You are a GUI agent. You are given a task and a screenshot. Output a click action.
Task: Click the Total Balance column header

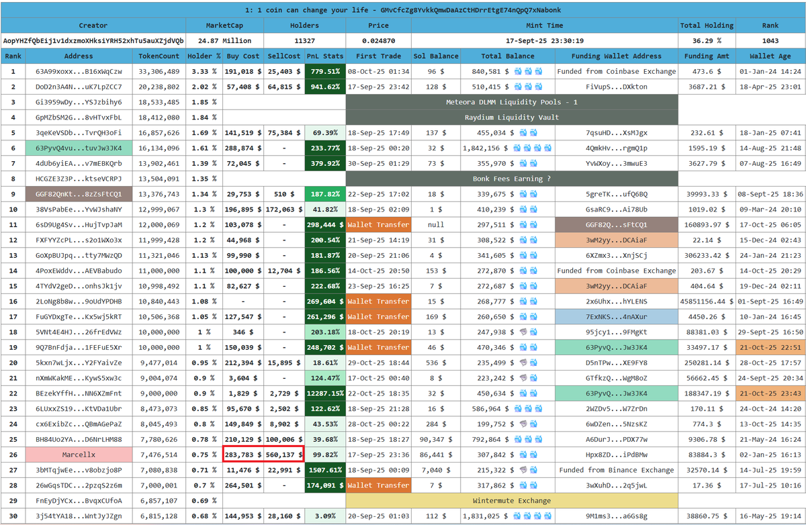pyautogui.click(x=508, y=56)
